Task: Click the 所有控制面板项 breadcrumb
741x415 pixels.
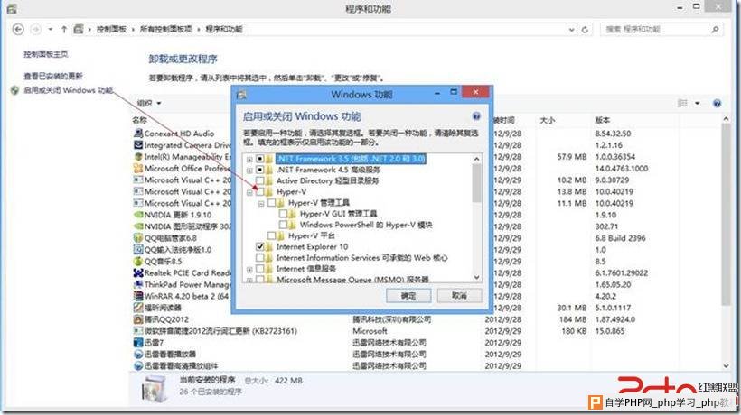Action: [166, 29]
